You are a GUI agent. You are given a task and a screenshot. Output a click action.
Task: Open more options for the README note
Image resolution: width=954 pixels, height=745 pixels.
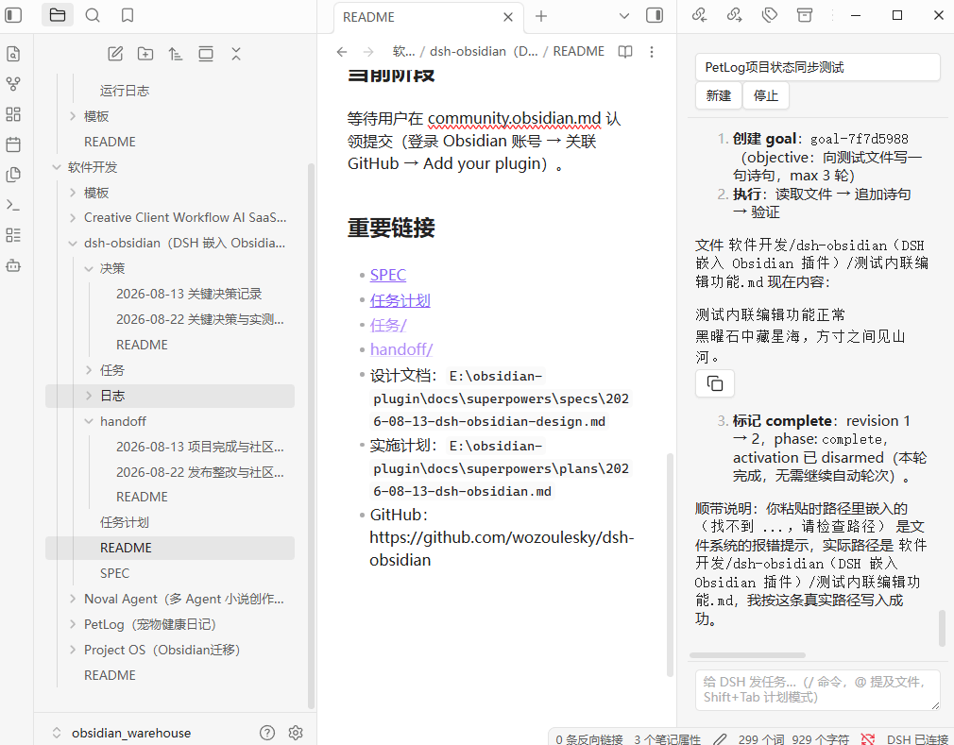652,52
